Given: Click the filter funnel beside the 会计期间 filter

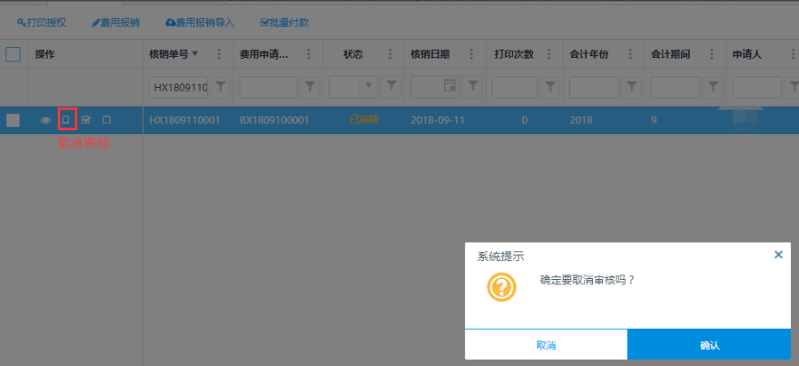Looking at the screenshot, I should [713, 87].
